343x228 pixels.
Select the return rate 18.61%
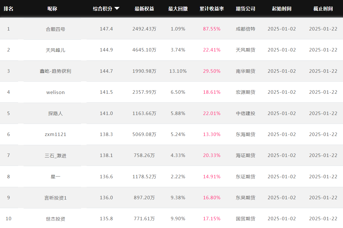tap(212, 92)
